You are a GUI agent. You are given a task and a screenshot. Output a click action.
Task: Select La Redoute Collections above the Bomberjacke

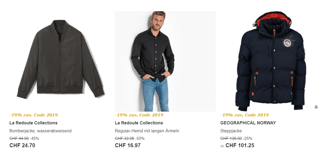tap(33, 123)
